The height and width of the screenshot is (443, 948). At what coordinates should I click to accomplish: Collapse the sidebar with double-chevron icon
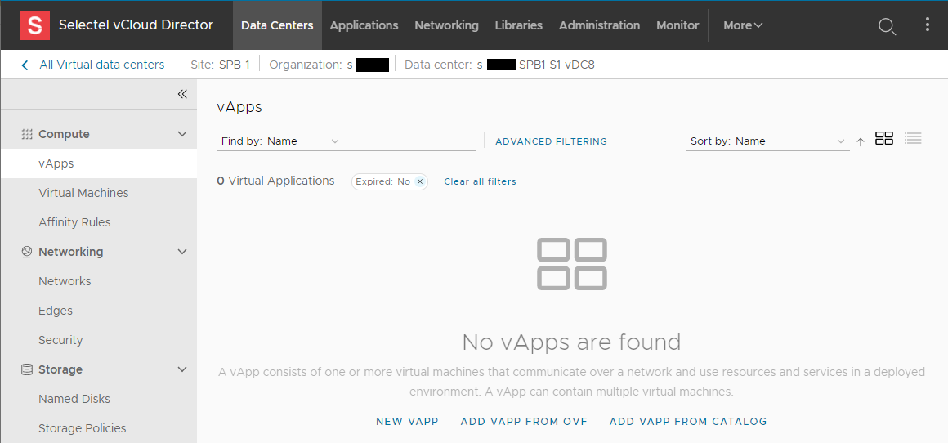(182, 94)
